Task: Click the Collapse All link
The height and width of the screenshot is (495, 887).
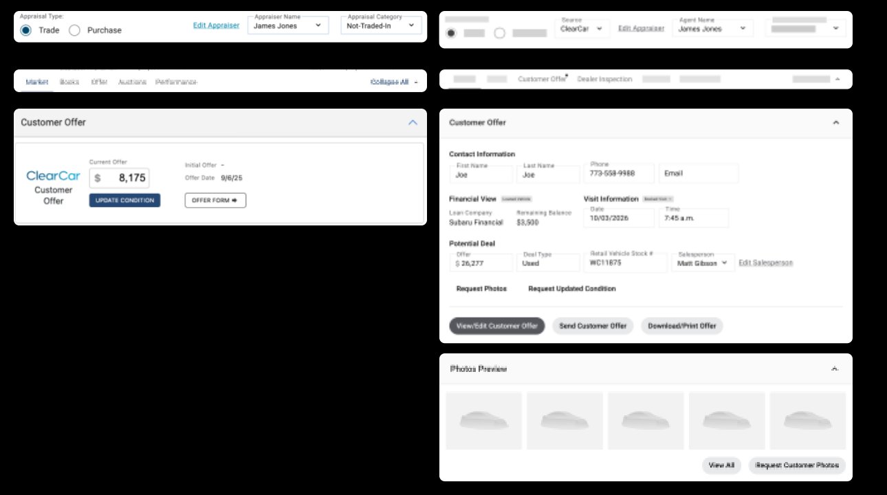Action: point(389,82)
